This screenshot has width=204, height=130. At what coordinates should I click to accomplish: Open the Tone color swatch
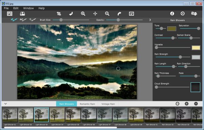pyautogui.click(x=172, y=29)
